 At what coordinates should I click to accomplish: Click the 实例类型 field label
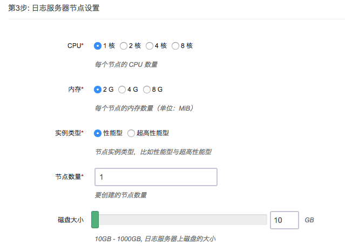coord(69,133)
